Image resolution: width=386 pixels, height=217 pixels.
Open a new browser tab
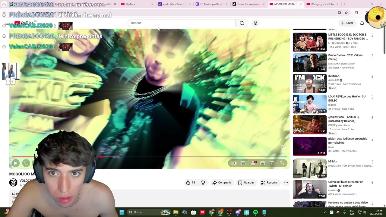click(x=345, y=4)
